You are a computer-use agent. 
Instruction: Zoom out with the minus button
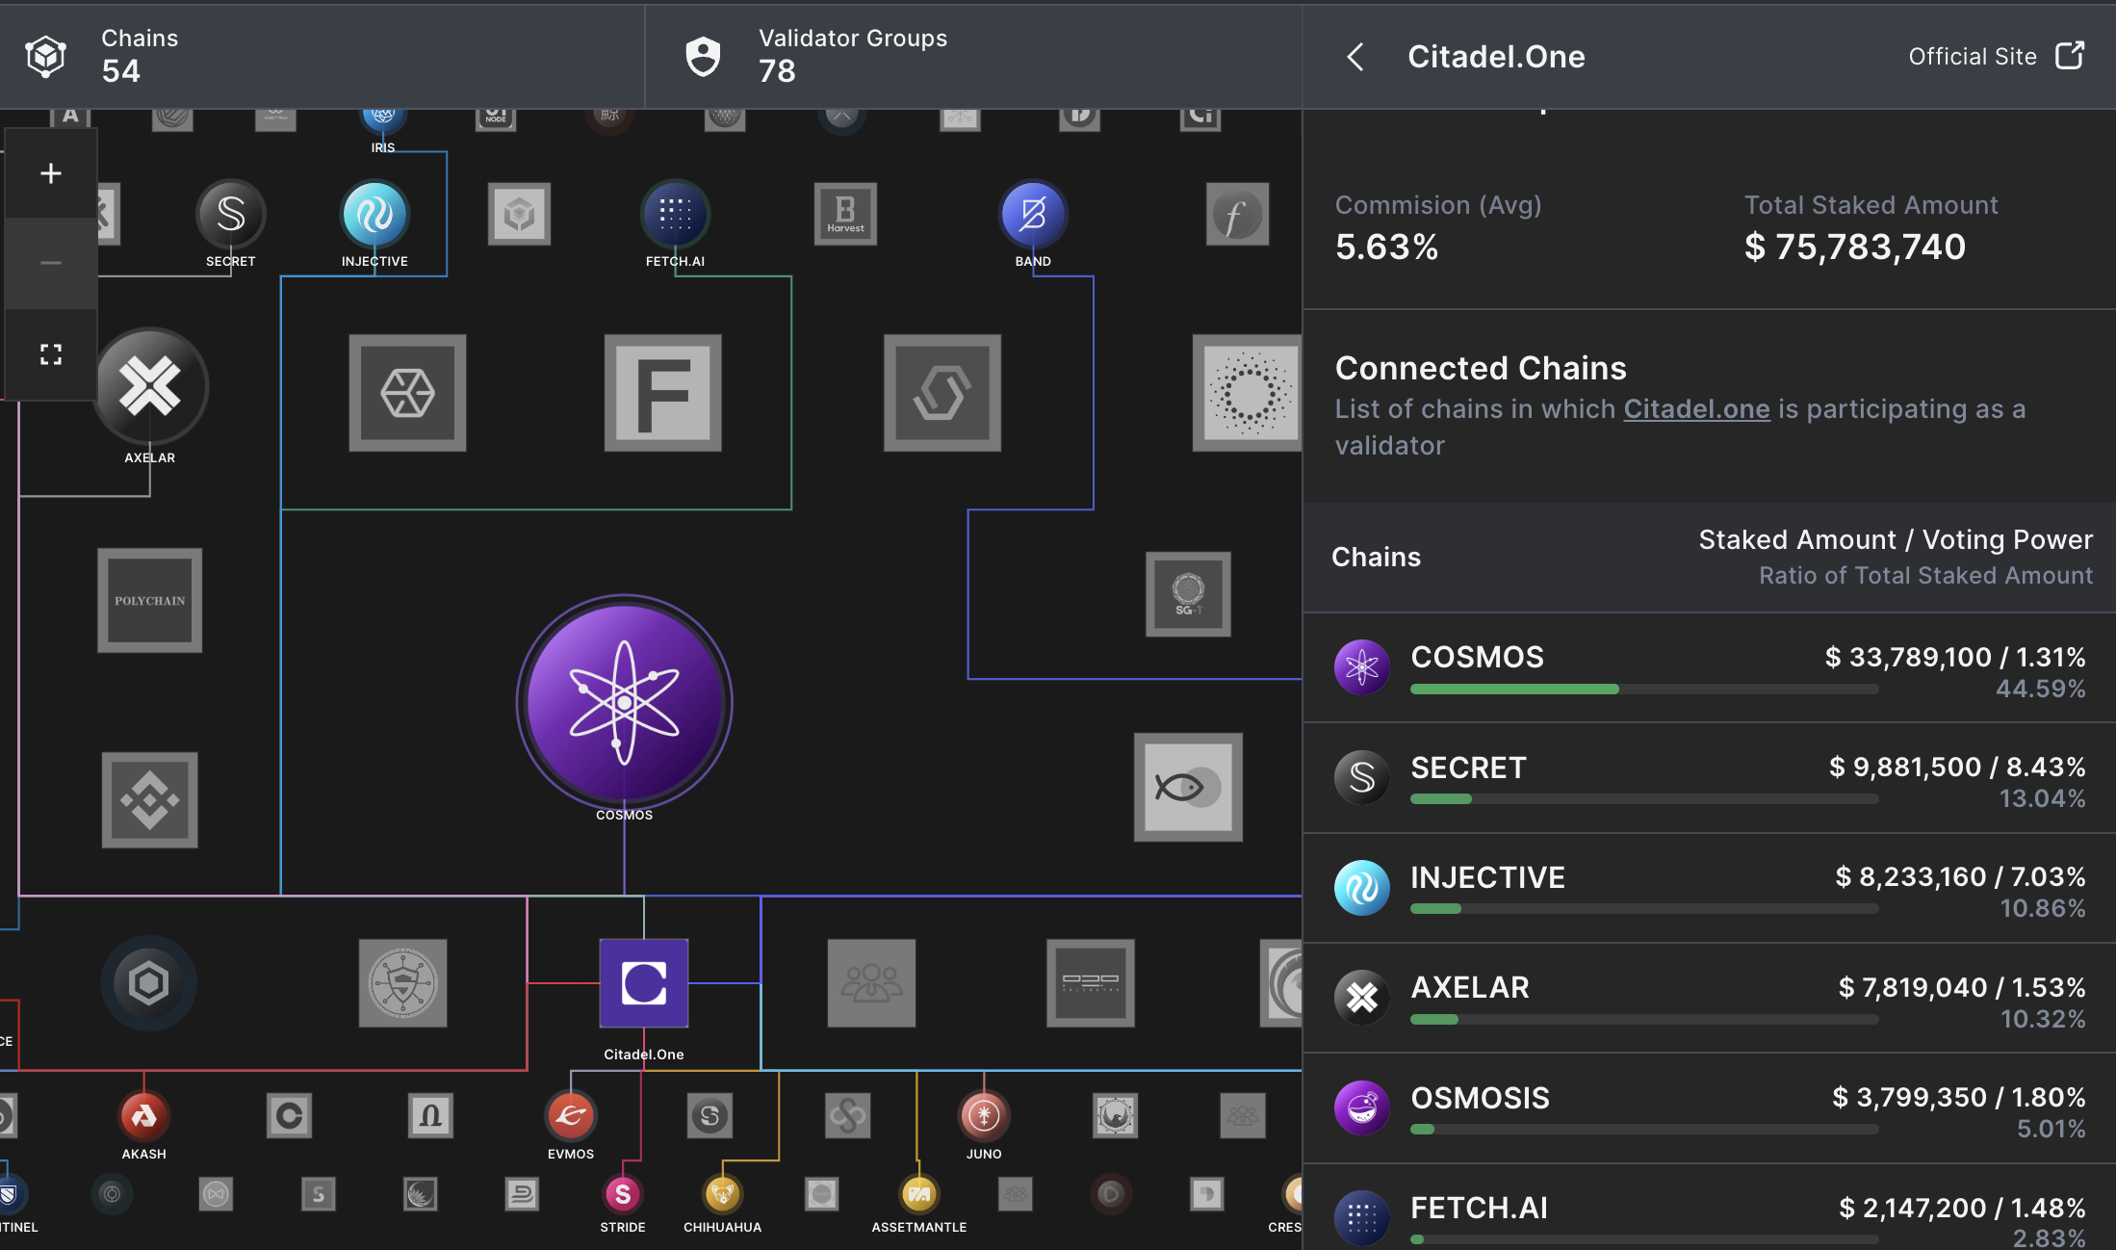click(51, 263)
